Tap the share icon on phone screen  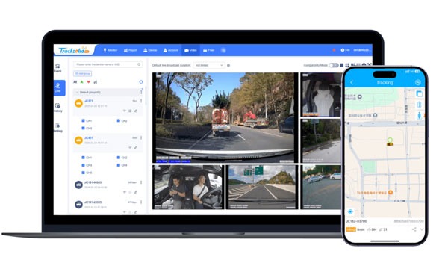[x=414, y=229]
